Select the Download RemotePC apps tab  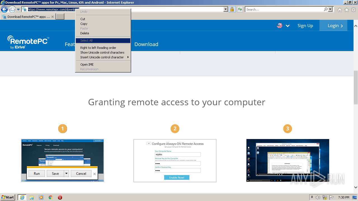point(28,17)
